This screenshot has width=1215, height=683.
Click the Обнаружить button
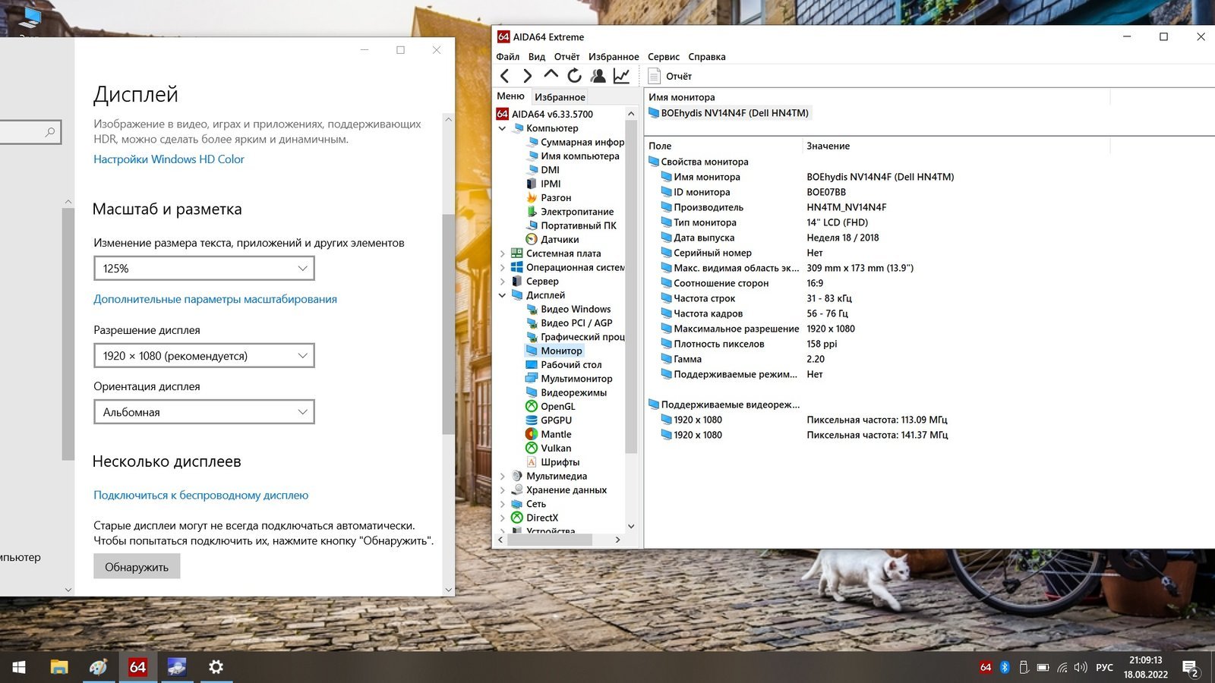(x=137, y=567)
